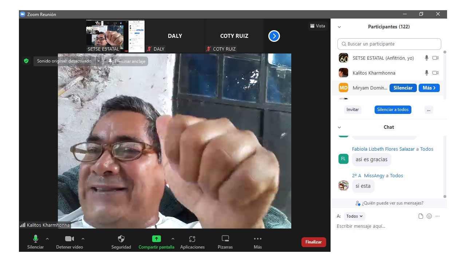Click '2º A MissAngy a Todos' header
Image resolution: width=466 pixels, height=262 pixels.
coord(378,175)
